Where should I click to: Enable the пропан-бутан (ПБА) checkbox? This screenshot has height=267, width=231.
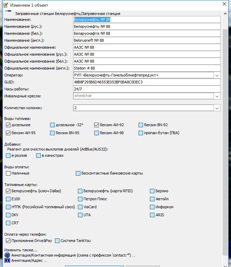(141, 133)
